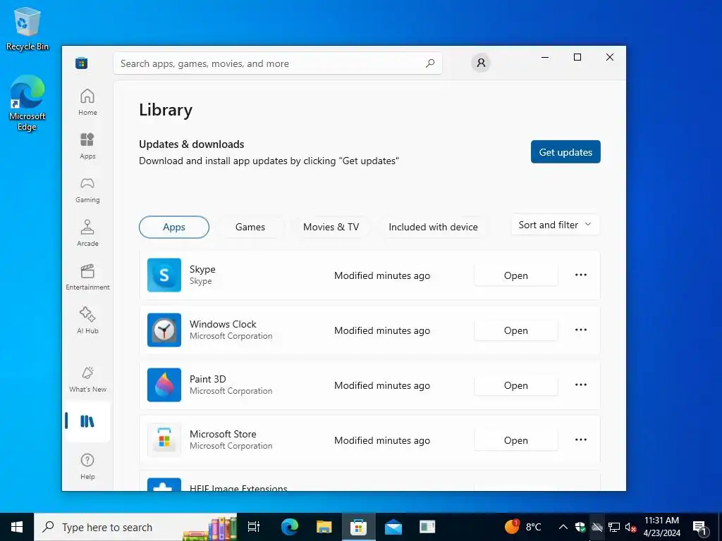Open the user profile account icon
Viewport: 722px width, 541px height.
click(x=481, y=63)
